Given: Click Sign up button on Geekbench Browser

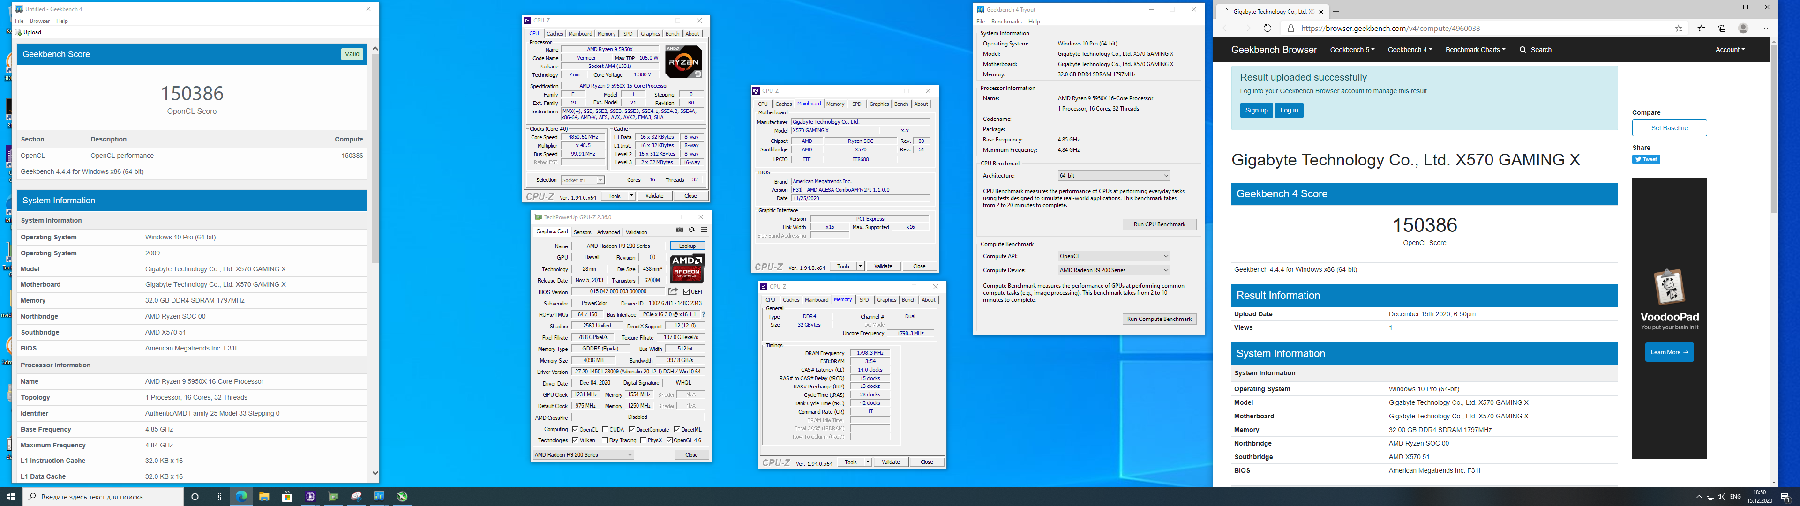Looking at the screenshot, I should tap(1256, 111).
